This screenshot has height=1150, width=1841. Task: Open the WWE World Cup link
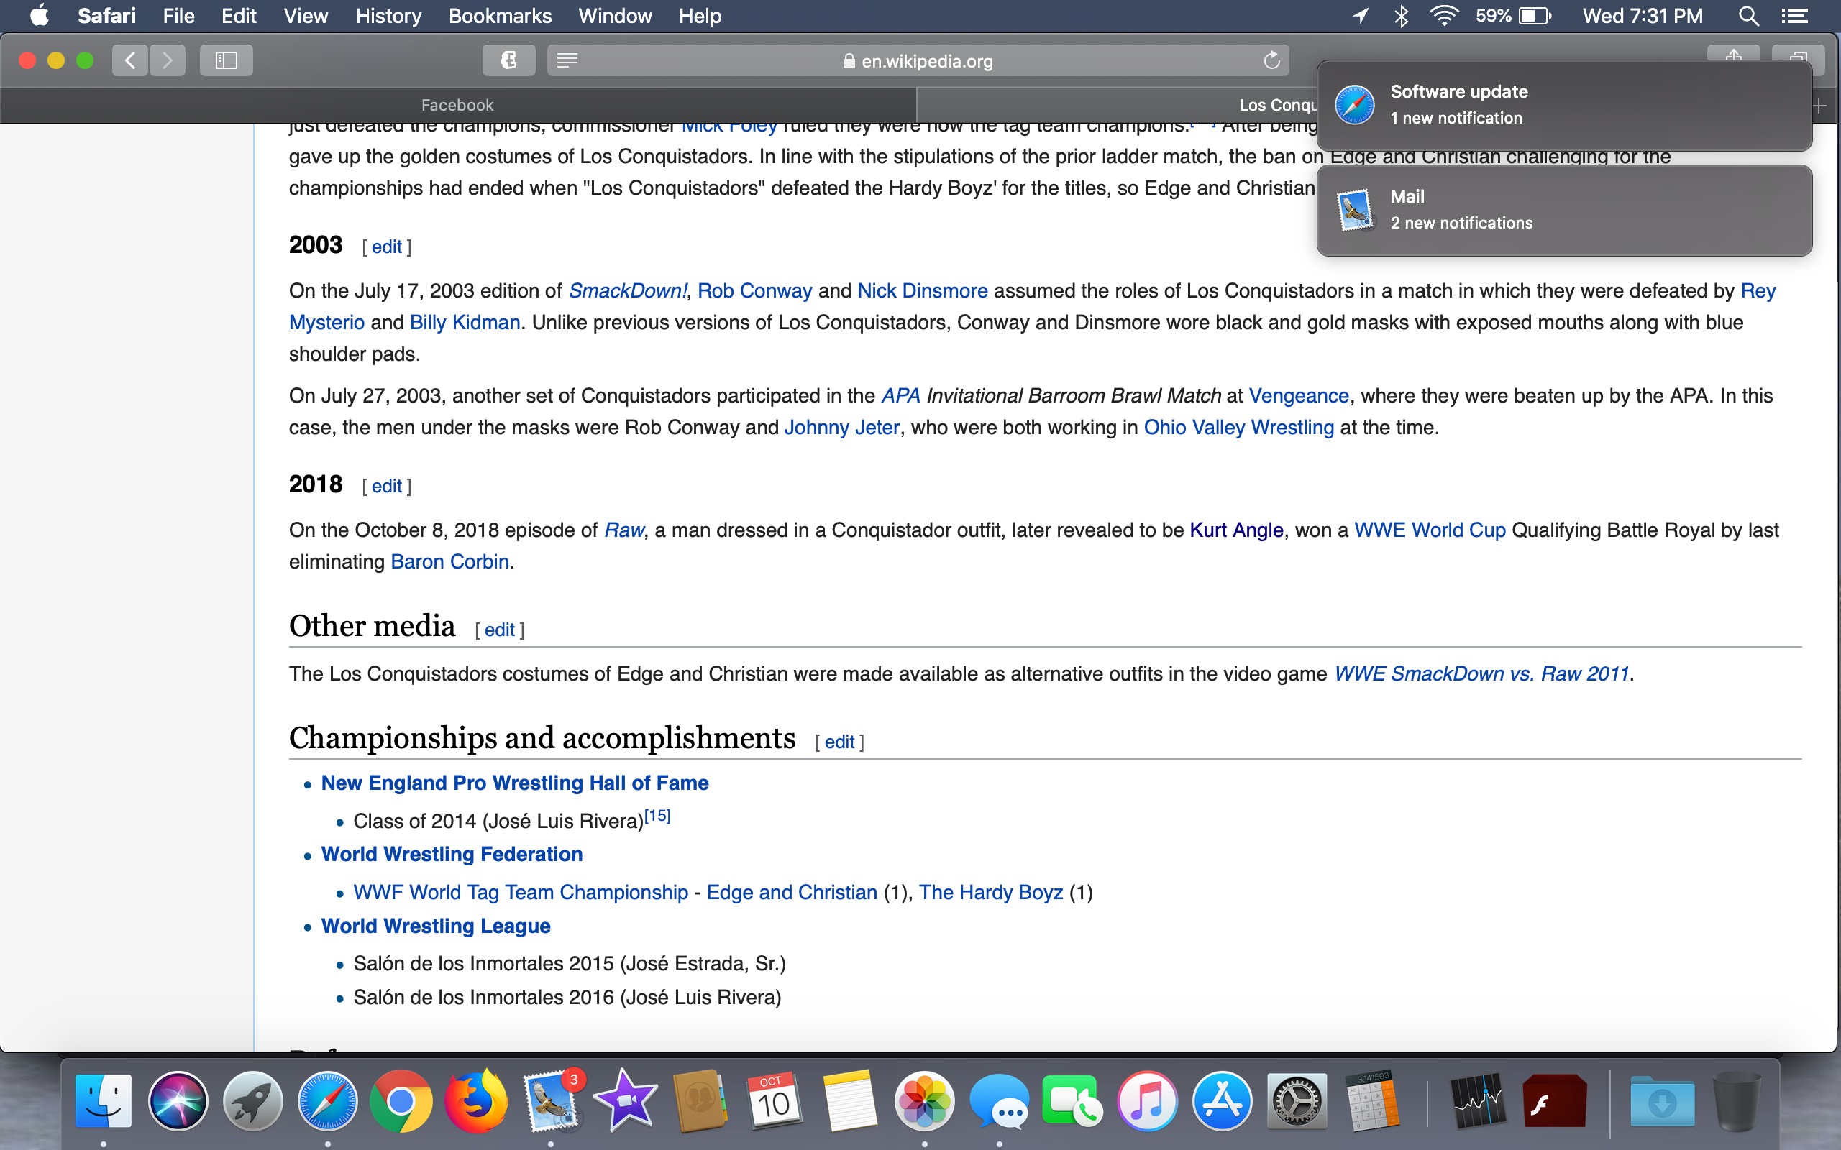pos(1430,530)
